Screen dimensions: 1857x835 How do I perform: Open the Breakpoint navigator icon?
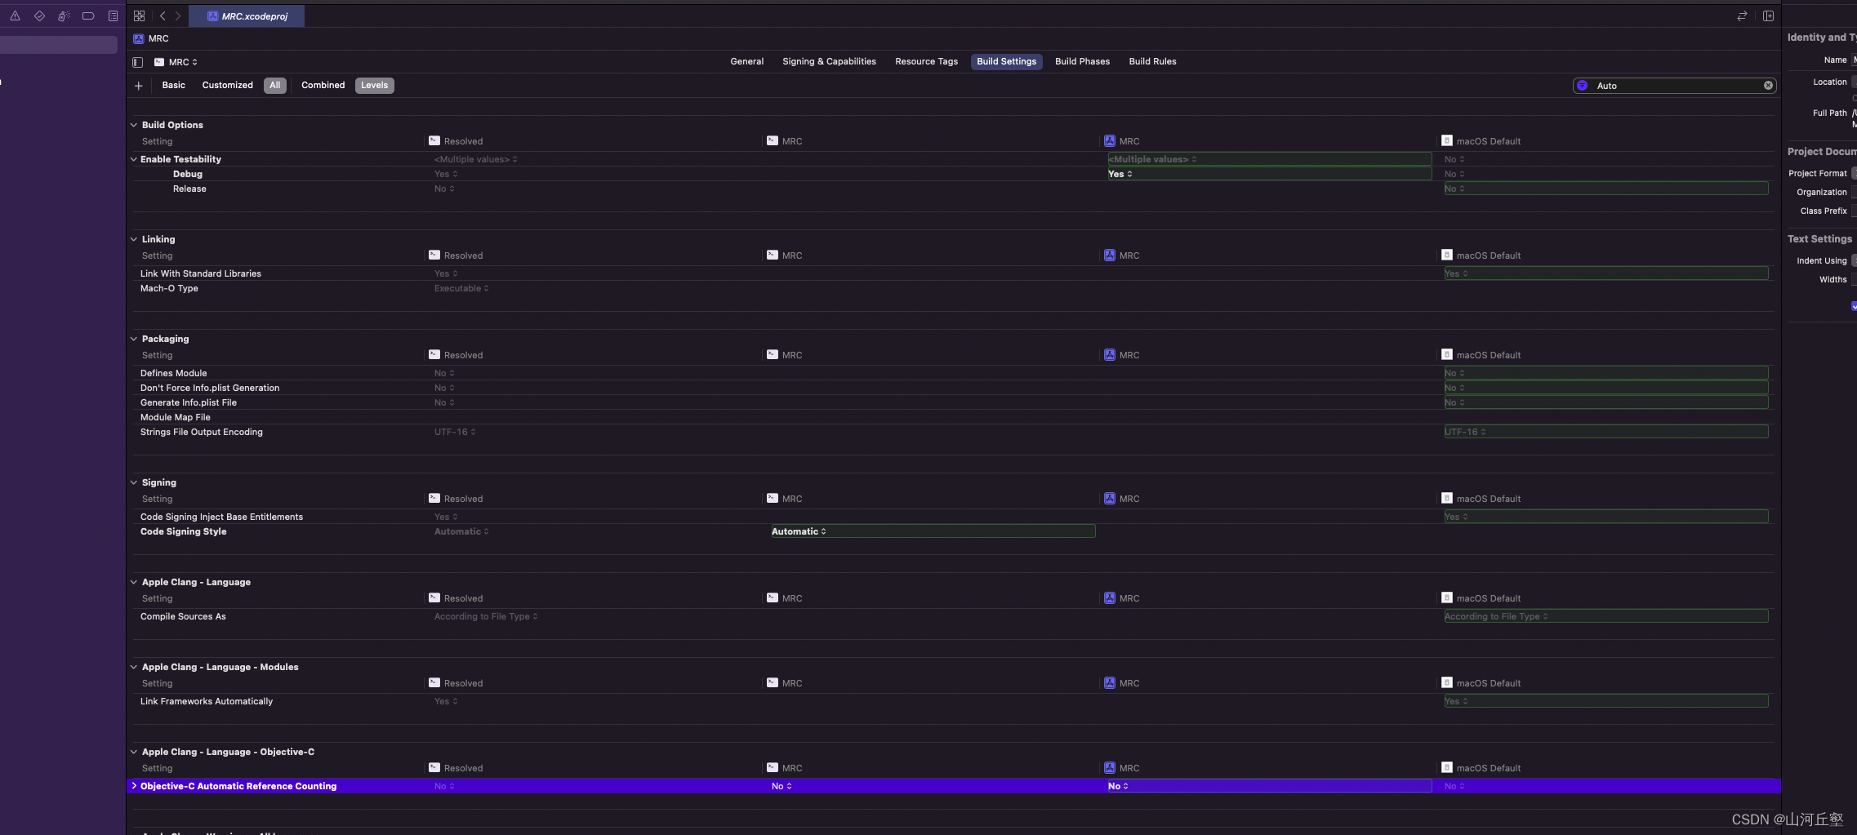88,16
